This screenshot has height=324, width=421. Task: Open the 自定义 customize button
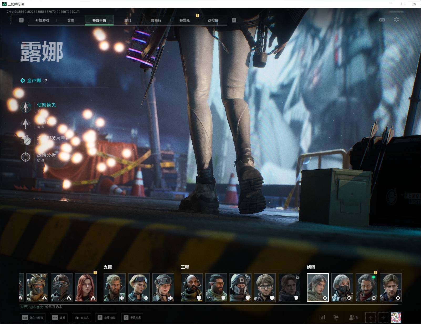click(81, 317)
